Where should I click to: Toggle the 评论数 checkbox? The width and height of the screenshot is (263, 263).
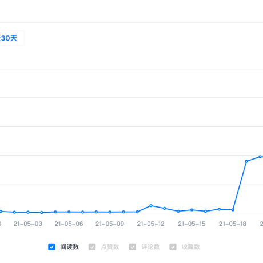[133, 247]
